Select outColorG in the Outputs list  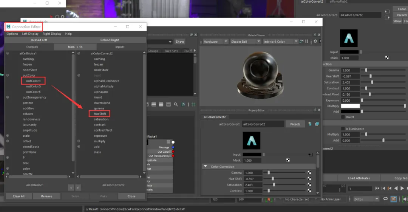33,86
